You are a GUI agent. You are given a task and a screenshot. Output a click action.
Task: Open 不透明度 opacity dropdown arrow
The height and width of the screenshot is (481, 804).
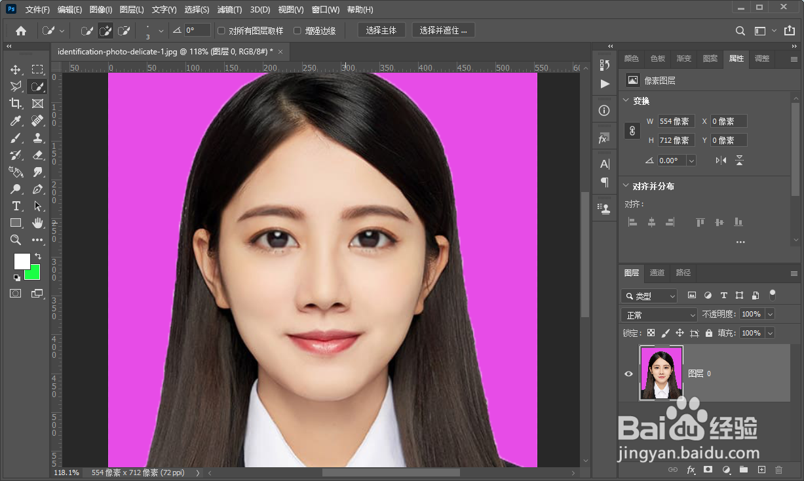coord(770,315)
